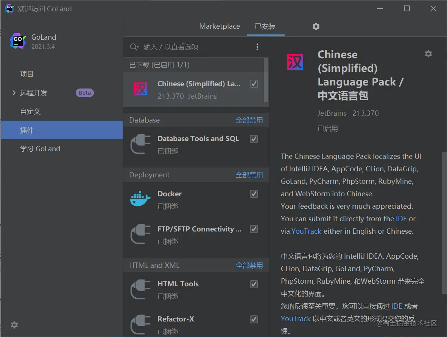Click the Database Tools and SQL plug icon
447x337 pixels.
coord(140,144)
